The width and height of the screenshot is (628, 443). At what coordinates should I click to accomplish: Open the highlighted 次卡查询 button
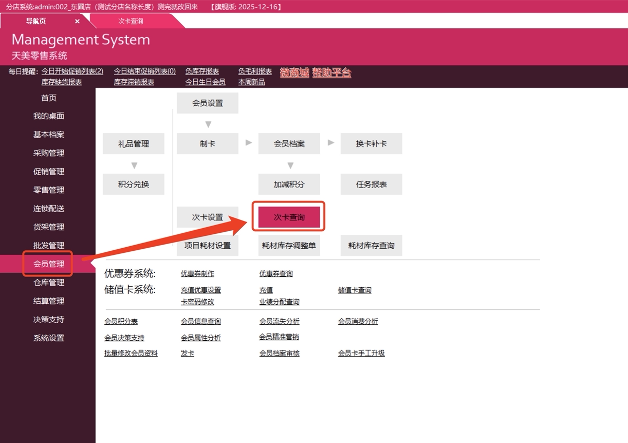pyautogui.click(x=289, y=217)
